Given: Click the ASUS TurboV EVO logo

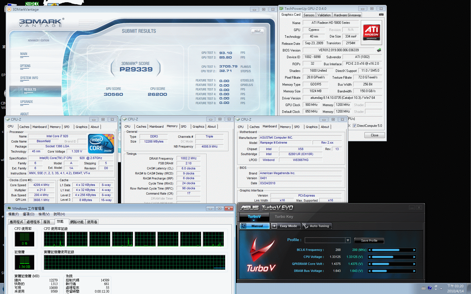Looking at the screenshot, I should pyautogui.click(x=266, y=208).
